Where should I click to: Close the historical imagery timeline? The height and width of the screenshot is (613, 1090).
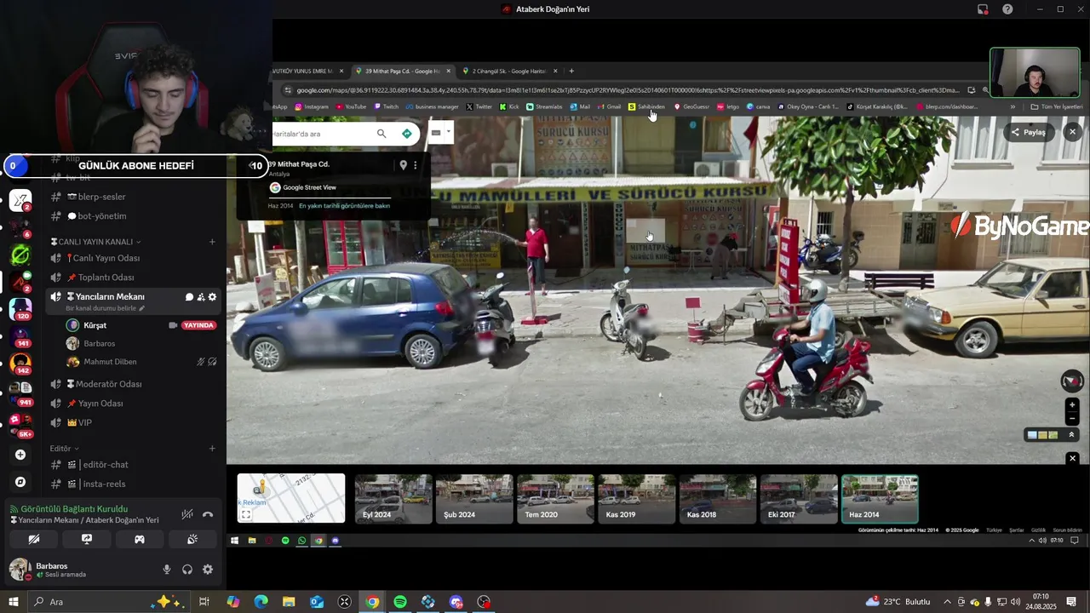click(x=1072, y=458)
